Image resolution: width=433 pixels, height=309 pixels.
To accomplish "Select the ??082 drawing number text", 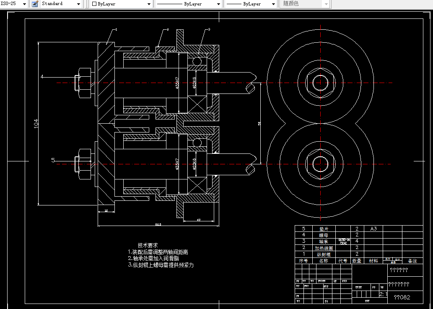I will [x=402, y=297].
